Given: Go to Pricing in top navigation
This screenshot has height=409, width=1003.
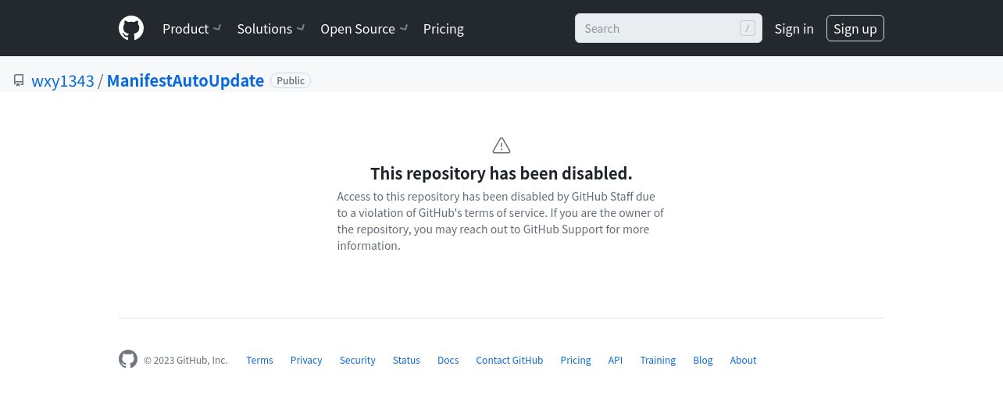Looking at the screenshot, I should click(x=444, y=29).
